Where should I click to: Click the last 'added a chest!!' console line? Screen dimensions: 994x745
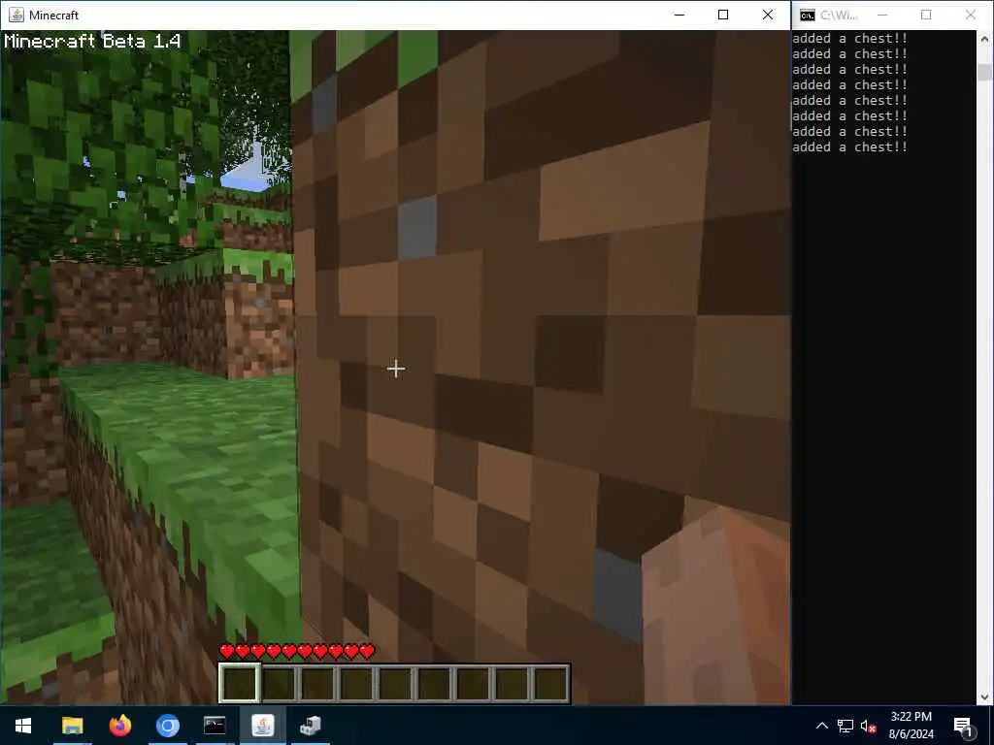pyautogui.click(x=849, y=147)
